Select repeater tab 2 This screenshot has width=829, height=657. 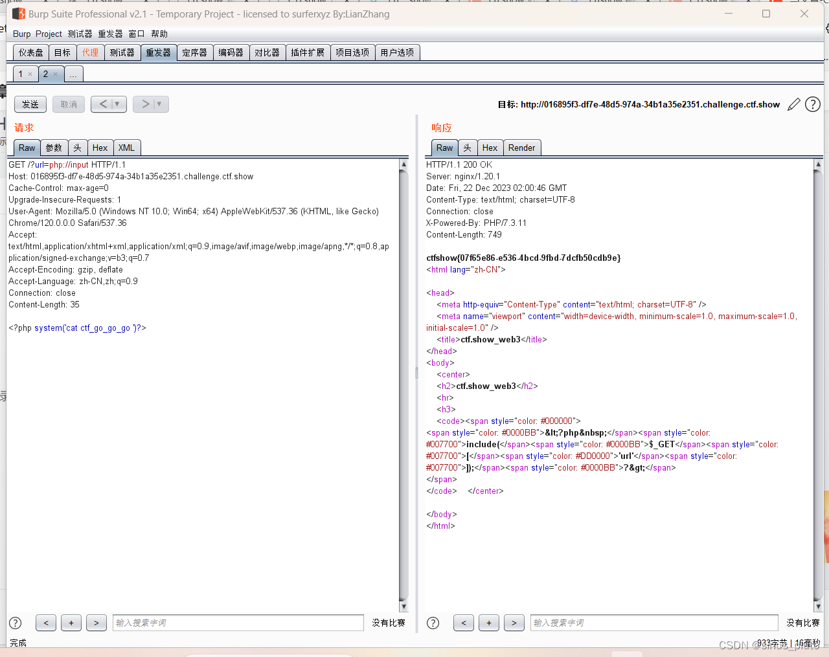46,74
